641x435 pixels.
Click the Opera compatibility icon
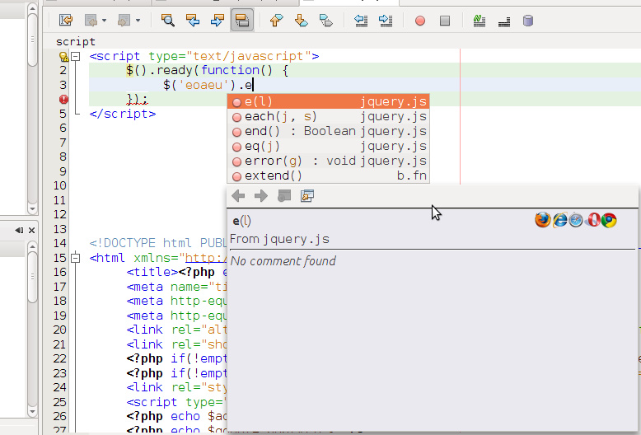(593, 220)
